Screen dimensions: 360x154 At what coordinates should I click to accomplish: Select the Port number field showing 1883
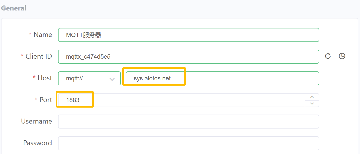pyautogui.click(x=181, y=100)
